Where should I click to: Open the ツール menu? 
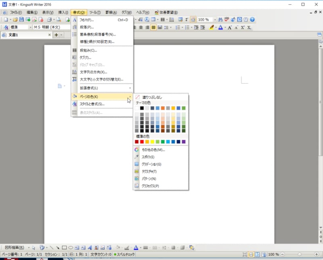94,12
